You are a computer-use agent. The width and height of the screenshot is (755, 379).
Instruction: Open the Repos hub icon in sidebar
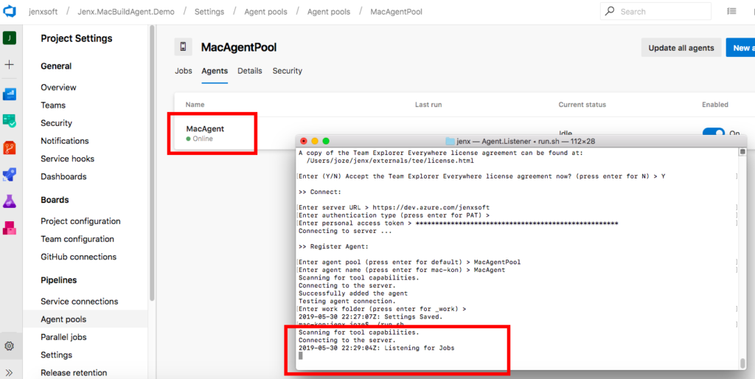(x=10, y=147)
